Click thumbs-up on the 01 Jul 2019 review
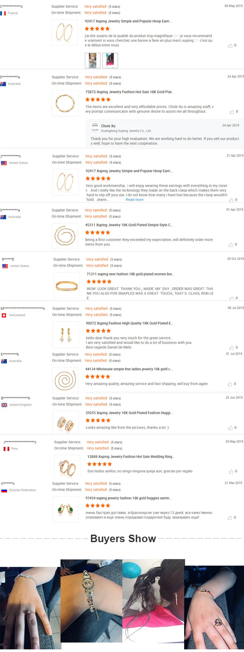 coord(230,384)
